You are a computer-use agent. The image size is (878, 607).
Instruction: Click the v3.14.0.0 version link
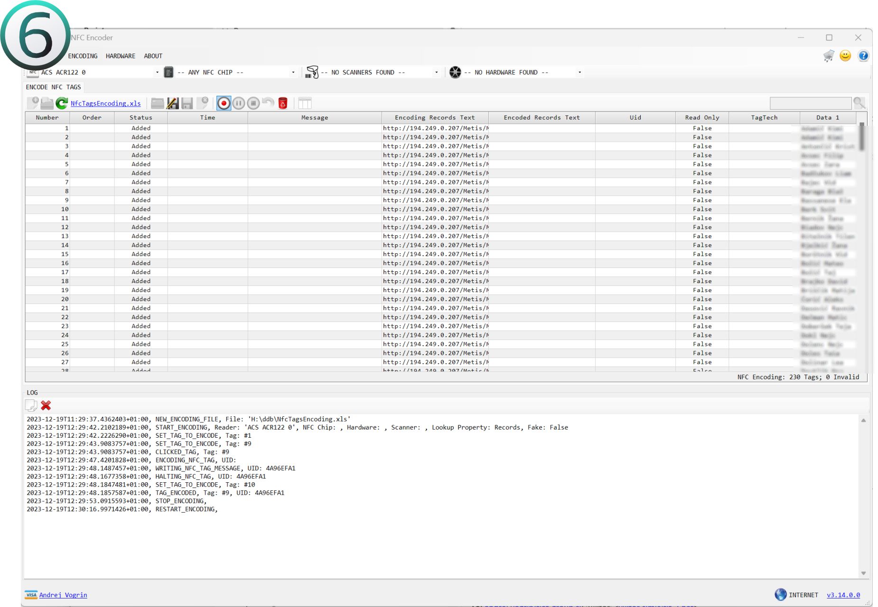(x=843, y=595)
